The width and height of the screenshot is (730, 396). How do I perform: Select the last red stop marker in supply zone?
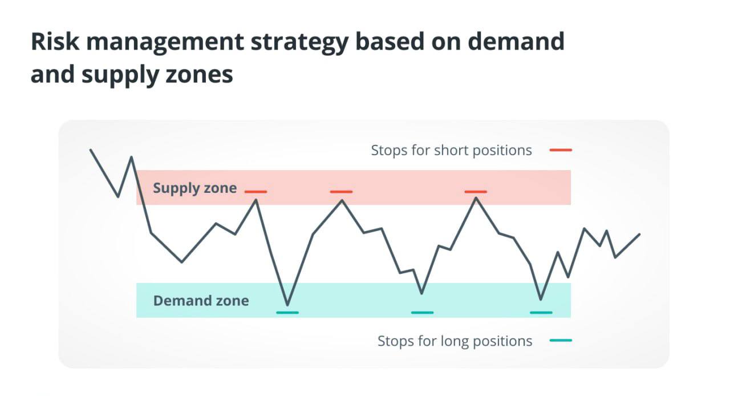click(476, 192)
